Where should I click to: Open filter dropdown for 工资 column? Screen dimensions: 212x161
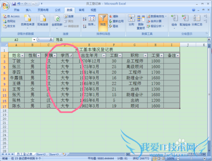[x=162, y=56]
